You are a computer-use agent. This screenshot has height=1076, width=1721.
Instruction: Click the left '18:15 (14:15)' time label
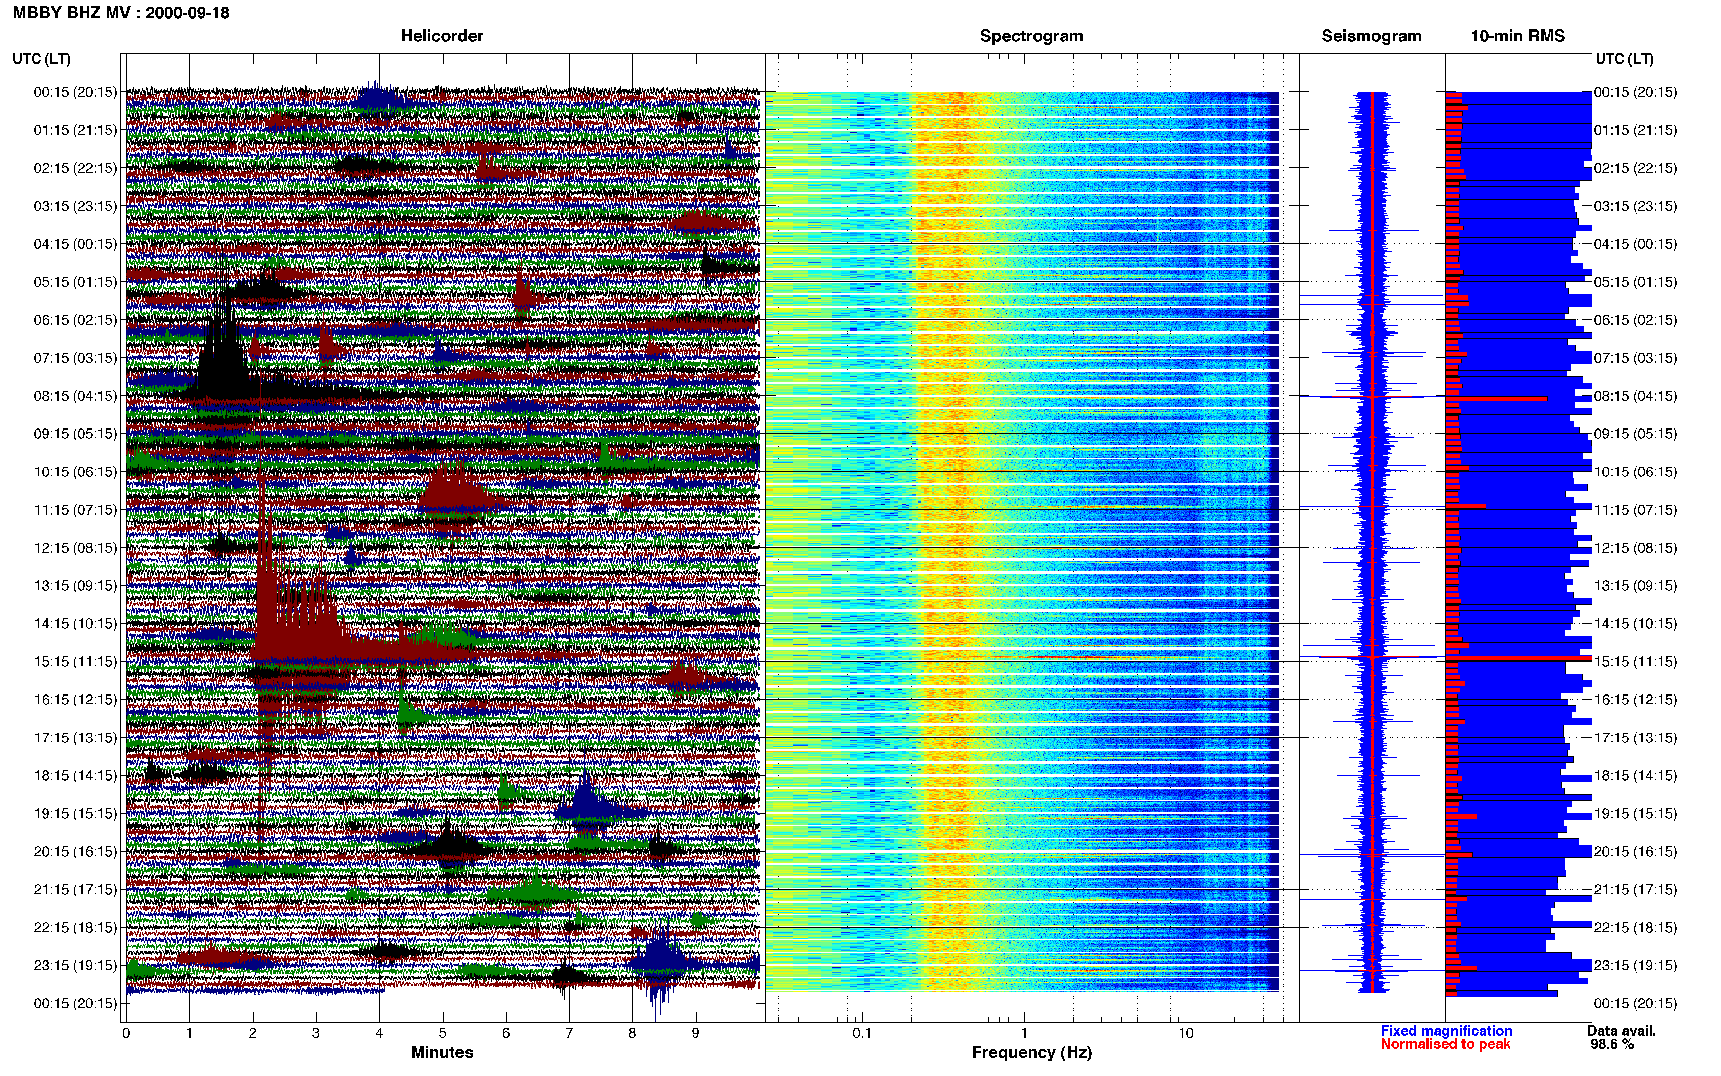click(75, 776)
